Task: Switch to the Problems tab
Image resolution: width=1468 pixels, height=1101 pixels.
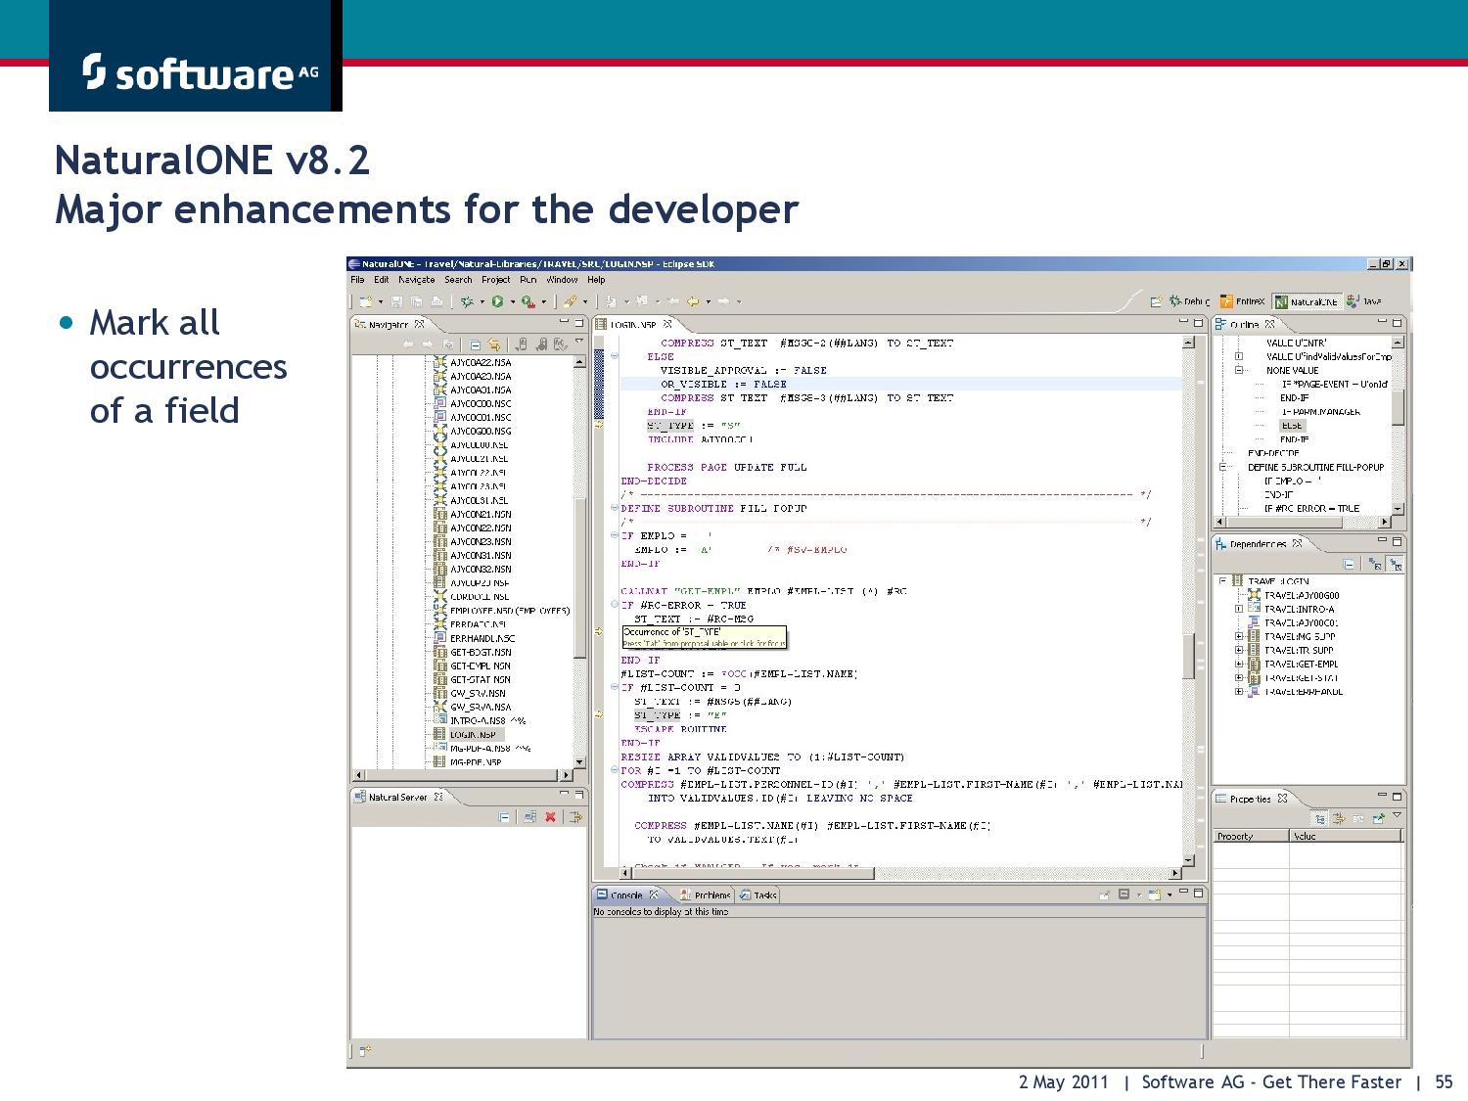Action: [706, 895]
